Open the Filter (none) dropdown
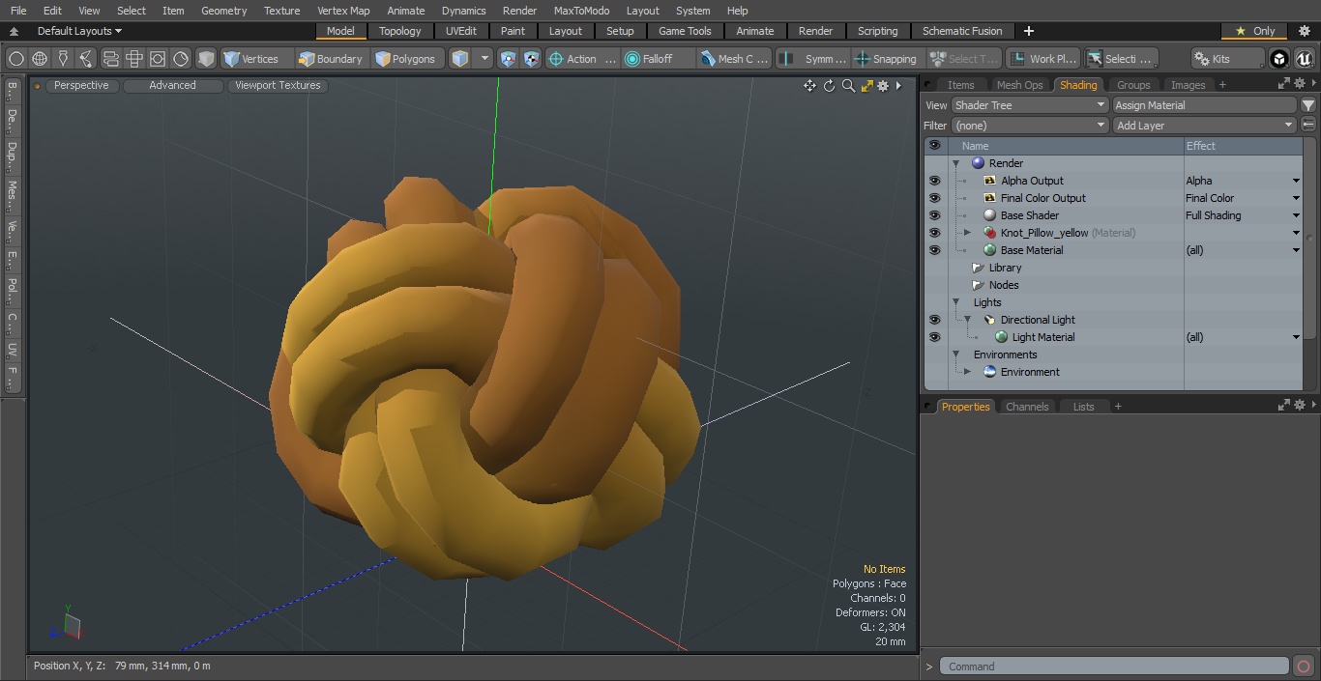The height and width of the screenshot is (681, 1321). click(x=1030, y=126)
